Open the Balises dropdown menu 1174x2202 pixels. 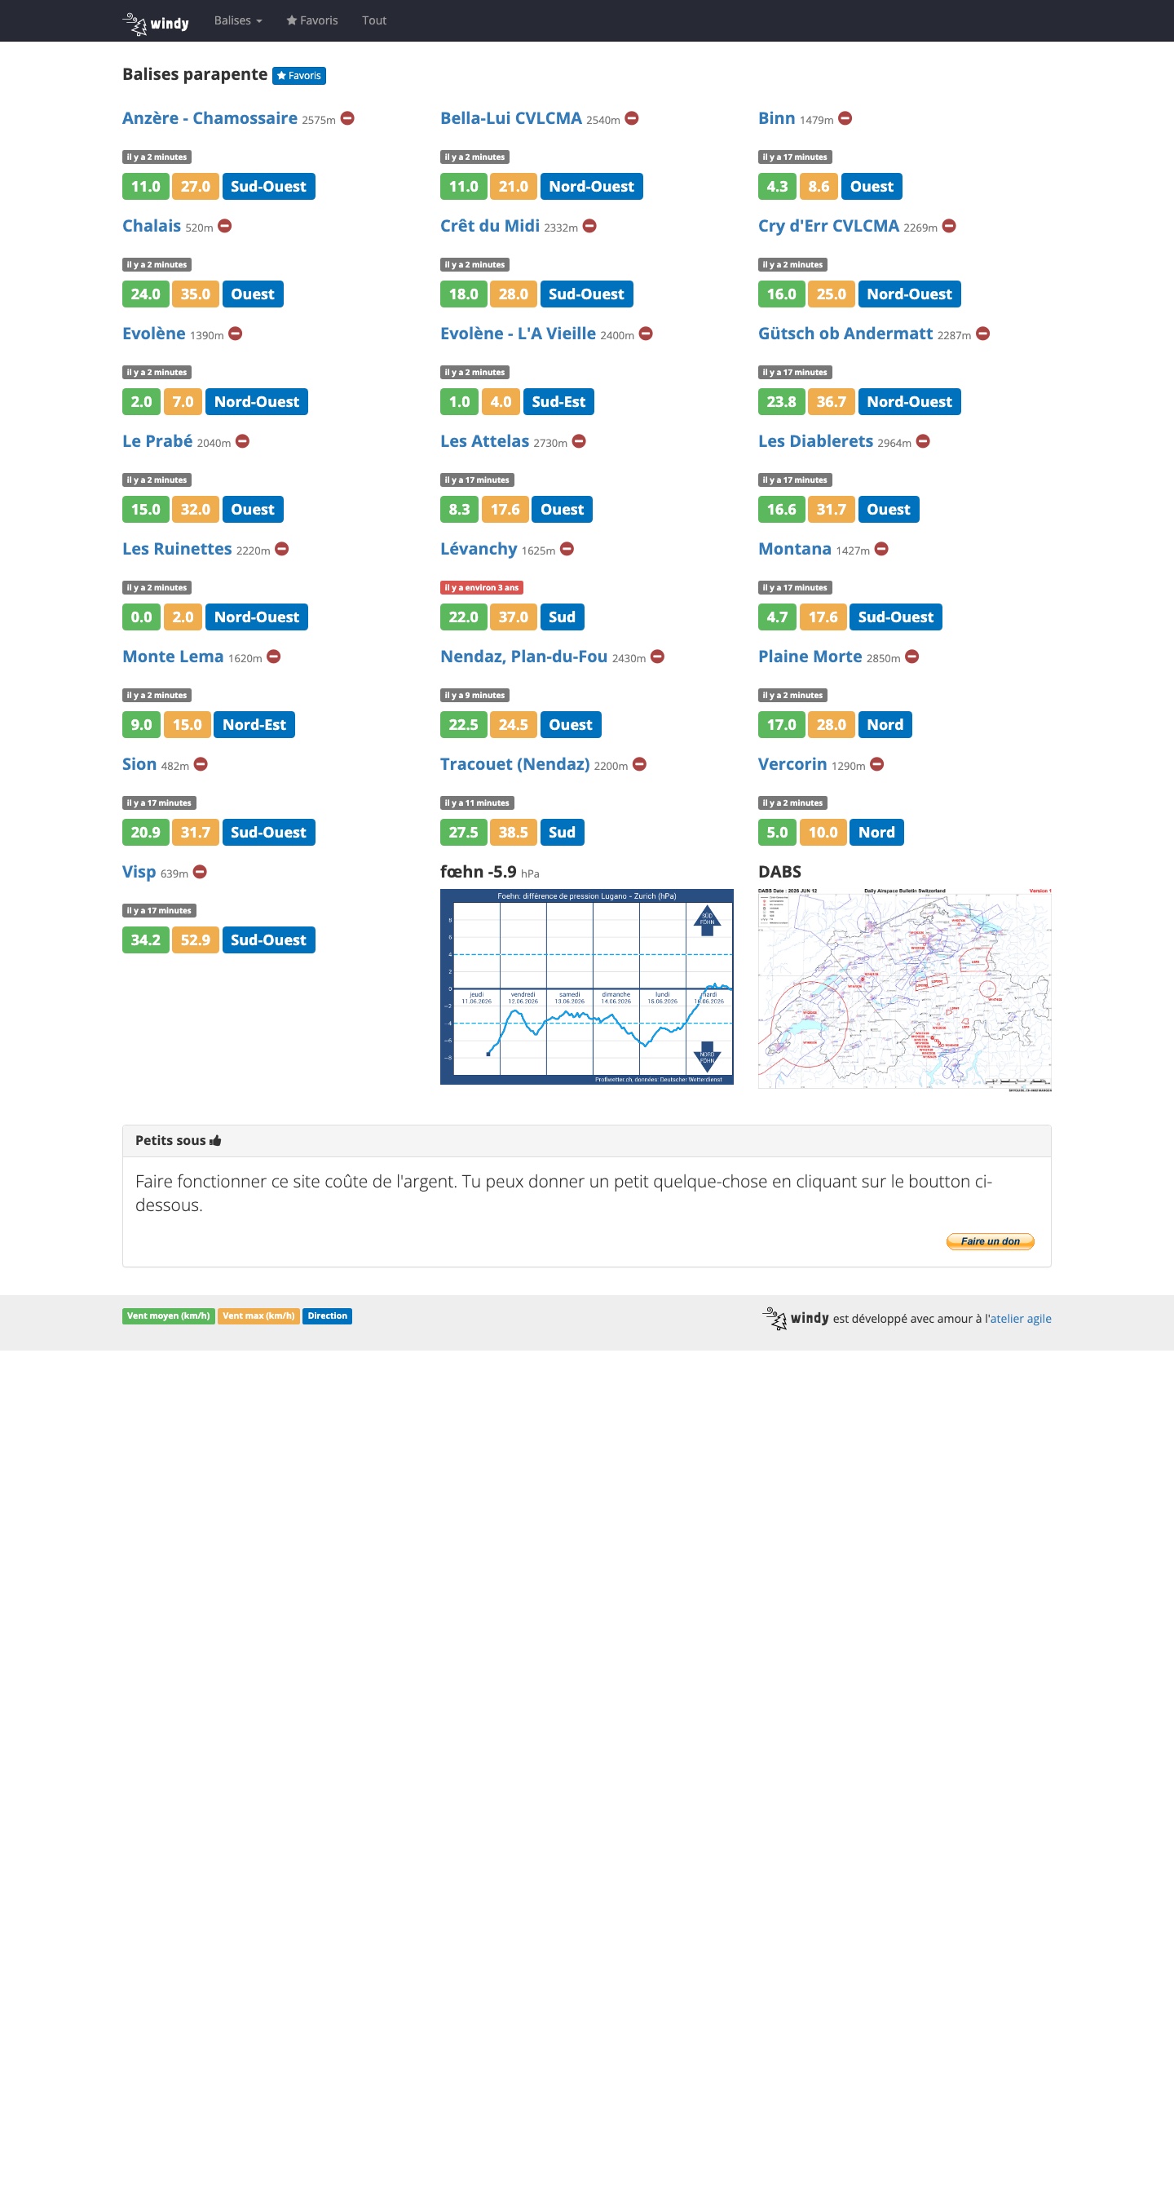pyautogui.click(x=237, y=20)
